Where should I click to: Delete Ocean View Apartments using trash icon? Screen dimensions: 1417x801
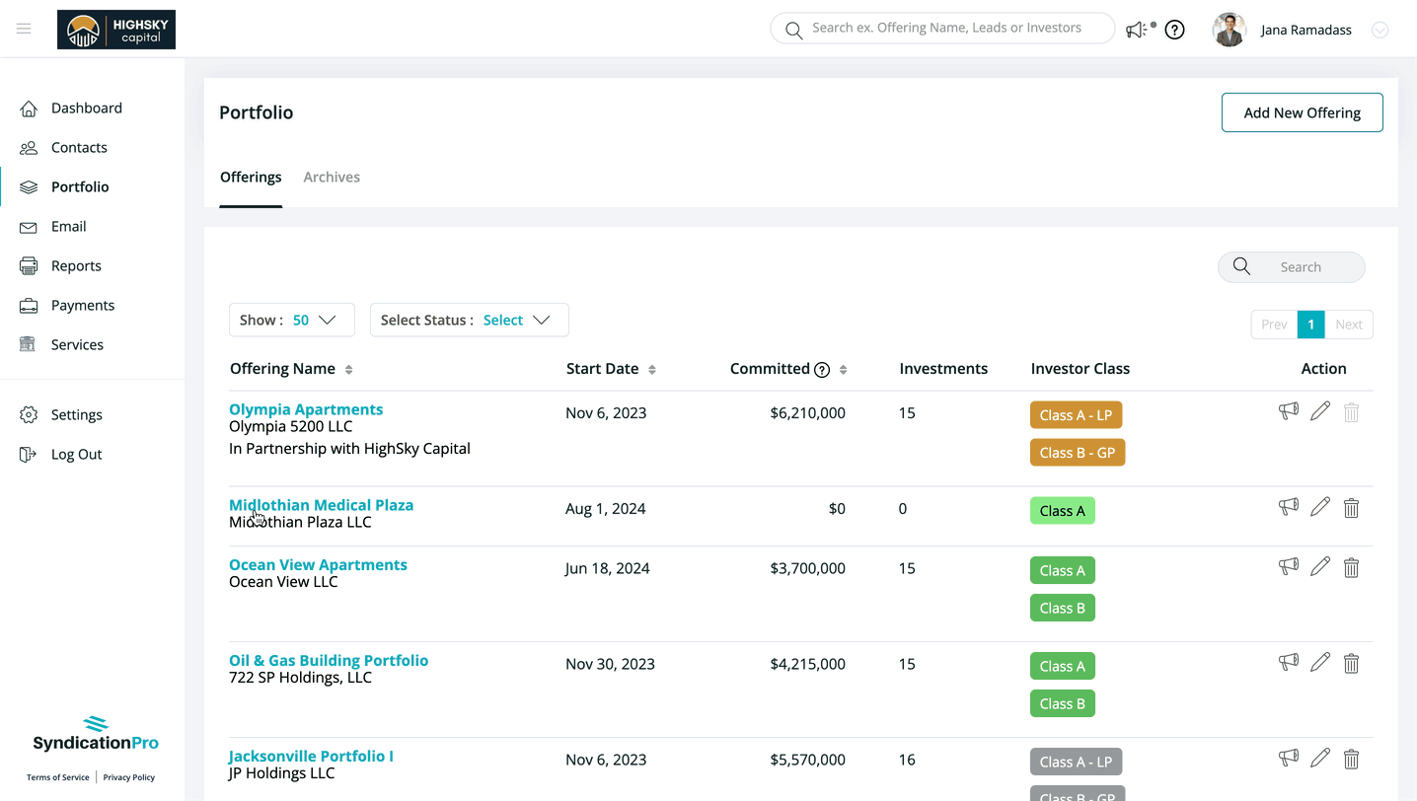pyautogui.click(x=1352, y=567)
